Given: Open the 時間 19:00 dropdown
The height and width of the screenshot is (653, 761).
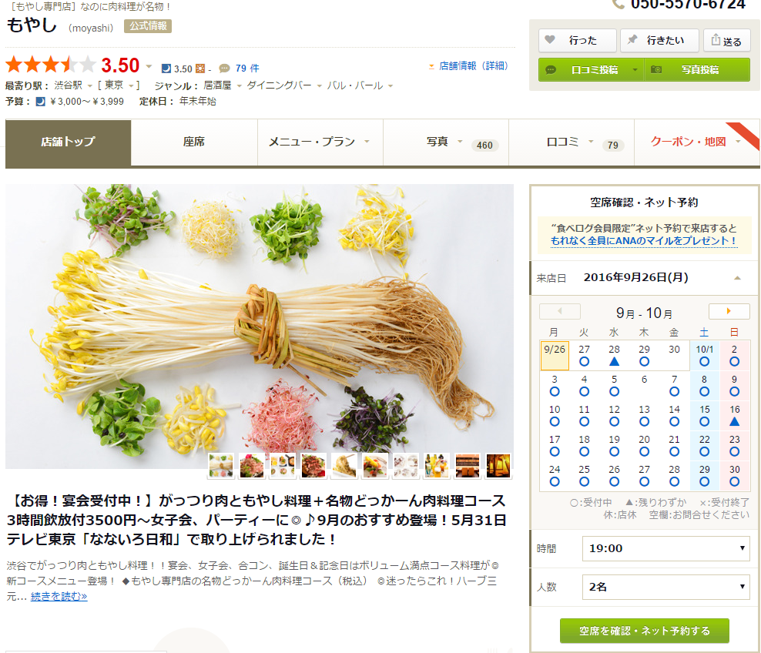Looking at the screenshot, I should pyautogui.click(x=665, y=549).
